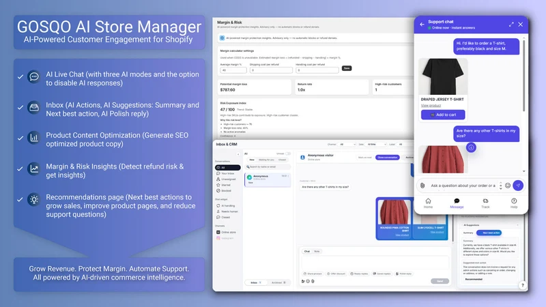Select All conversations in sidebar

click(x=228, y=168)
